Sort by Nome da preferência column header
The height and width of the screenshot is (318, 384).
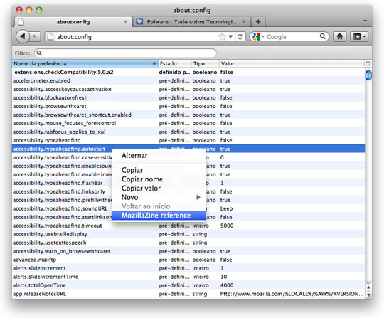[x=85, y=64]
